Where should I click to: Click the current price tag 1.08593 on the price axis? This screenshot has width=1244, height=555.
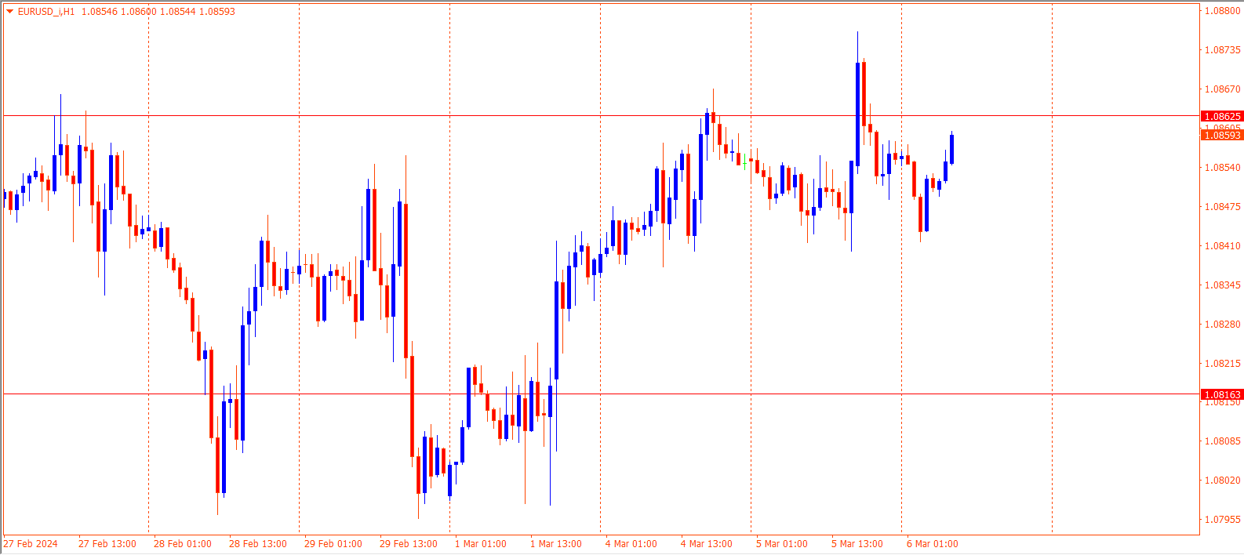1222,135
